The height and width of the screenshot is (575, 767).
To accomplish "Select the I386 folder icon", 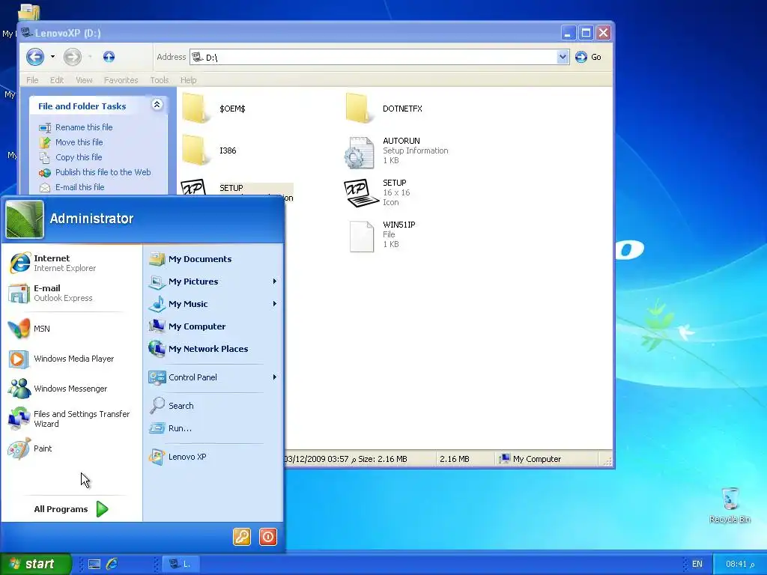I will click(x=194, y=150).
